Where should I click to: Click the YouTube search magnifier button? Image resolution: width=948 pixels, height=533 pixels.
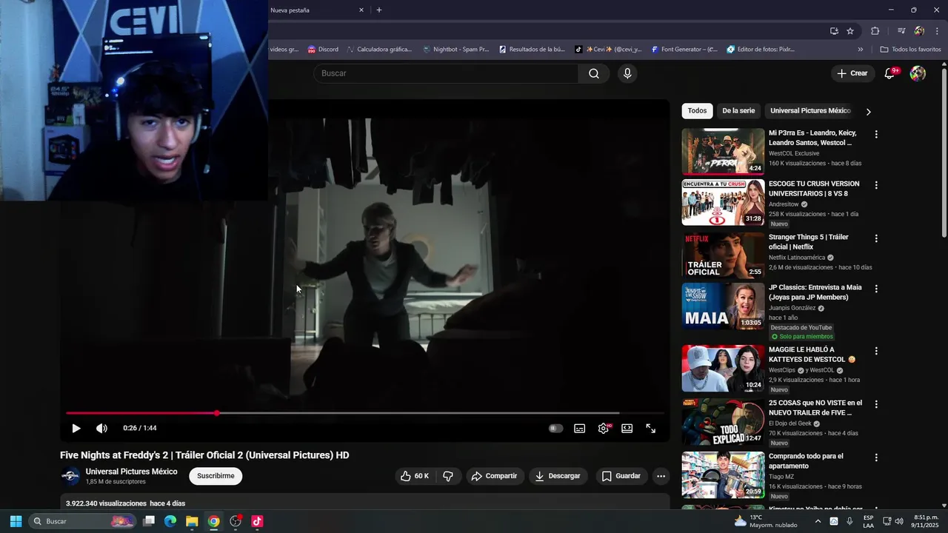point(594,73)
